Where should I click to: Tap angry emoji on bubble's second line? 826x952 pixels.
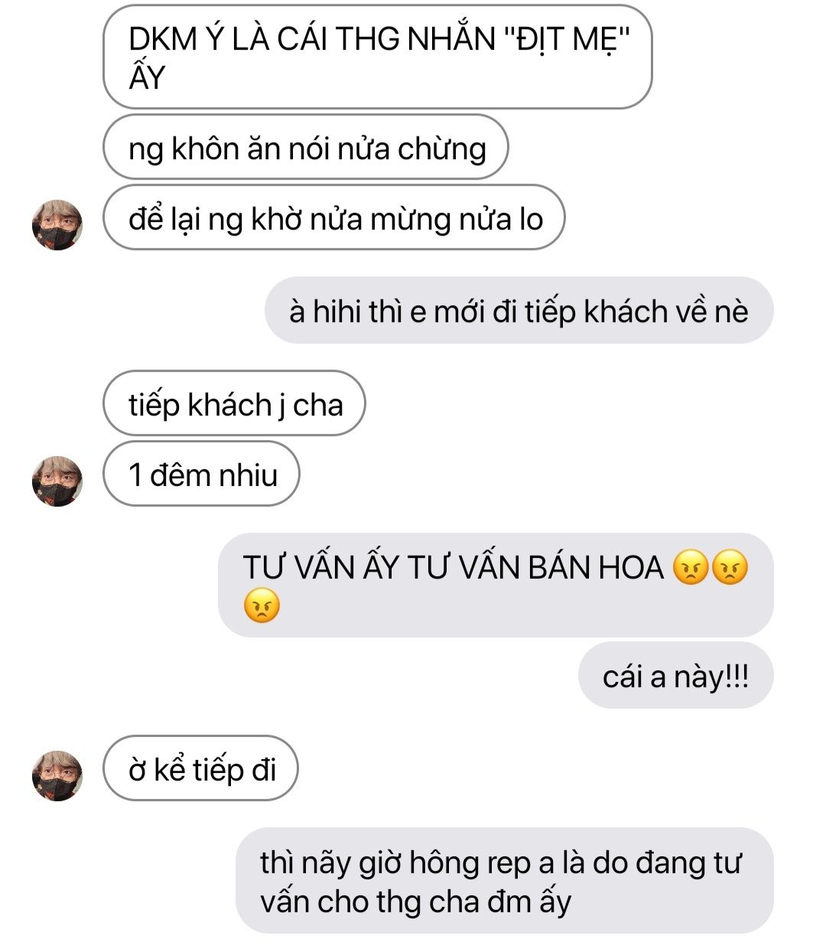[262, 605]
